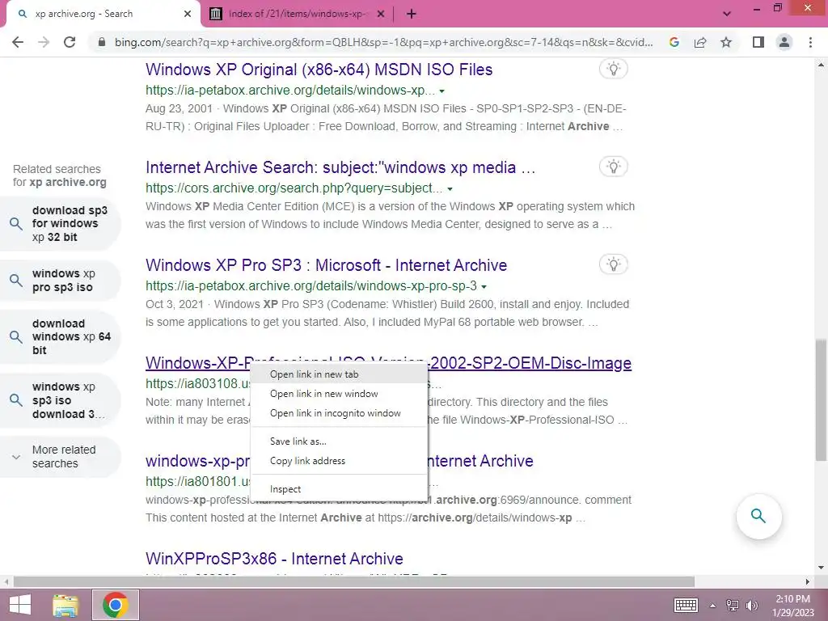
Task: Expand 'More related searches'
Action: (60, 457)
